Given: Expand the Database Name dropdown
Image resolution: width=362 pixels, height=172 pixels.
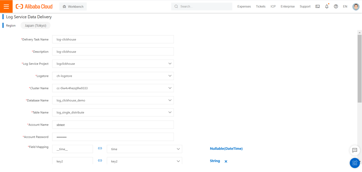Looking at the screenshot, I should (113, 100).
